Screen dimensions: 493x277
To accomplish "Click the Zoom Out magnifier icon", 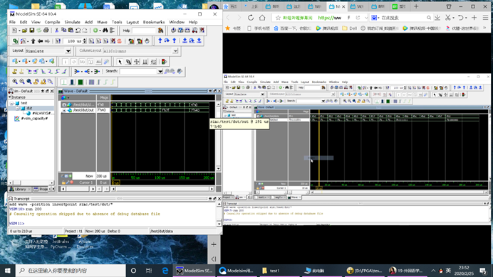I will point(22,82).
